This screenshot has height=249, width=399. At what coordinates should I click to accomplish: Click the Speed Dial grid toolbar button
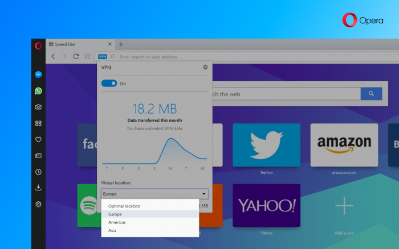click(88, 56)
